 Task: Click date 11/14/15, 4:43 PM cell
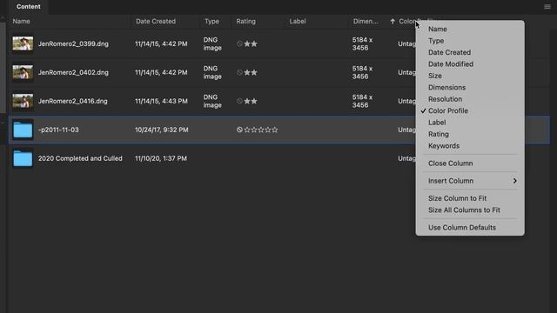pyautogui.click(x=161, y=101)
